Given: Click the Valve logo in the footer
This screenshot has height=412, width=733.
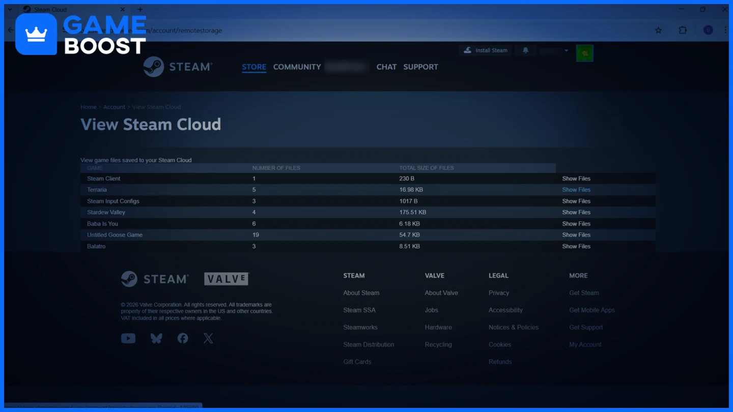Looking at the screenshot, I should coord(226,279).
